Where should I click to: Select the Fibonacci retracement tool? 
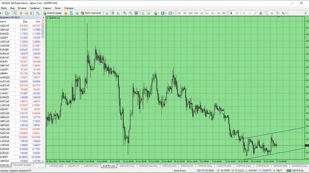pos(266,13)
